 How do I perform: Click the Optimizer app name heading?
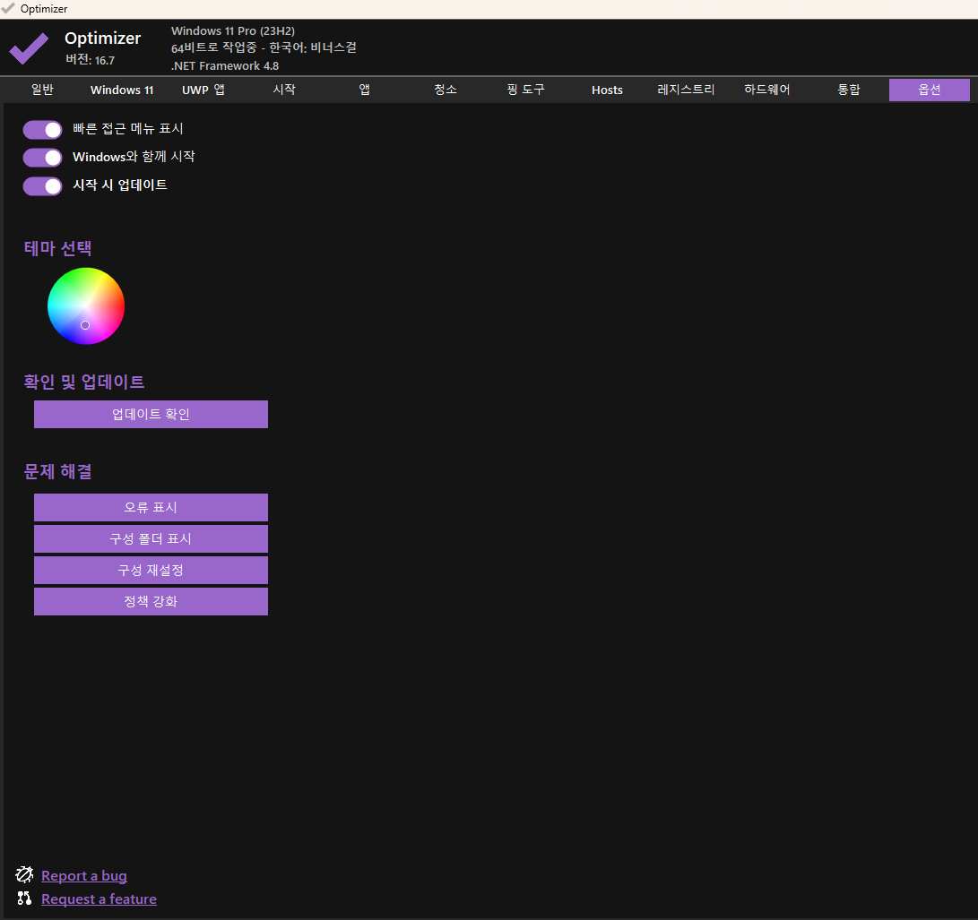103,39
